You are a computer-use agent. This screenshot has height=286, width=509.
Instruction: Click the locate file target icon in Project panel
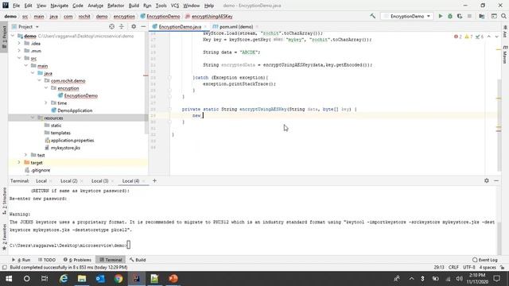coord(111,26)
